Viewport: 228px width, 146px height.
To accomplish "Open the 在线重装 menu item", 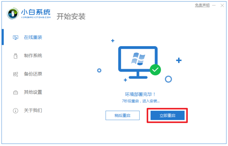I will pos(33,37).
